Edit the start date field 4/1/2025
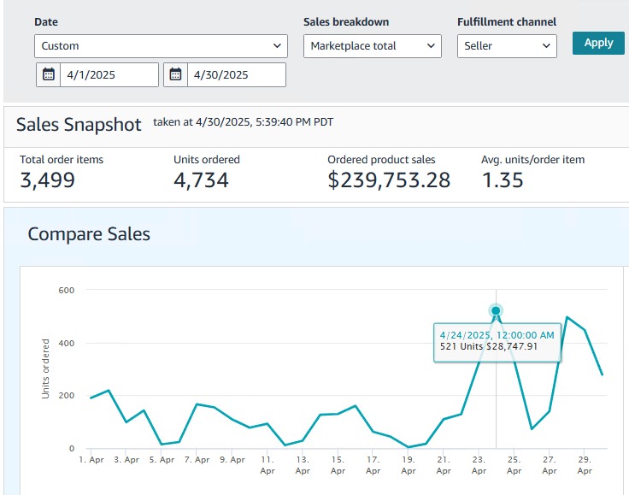Screen dimensions: 629x495 109,74
